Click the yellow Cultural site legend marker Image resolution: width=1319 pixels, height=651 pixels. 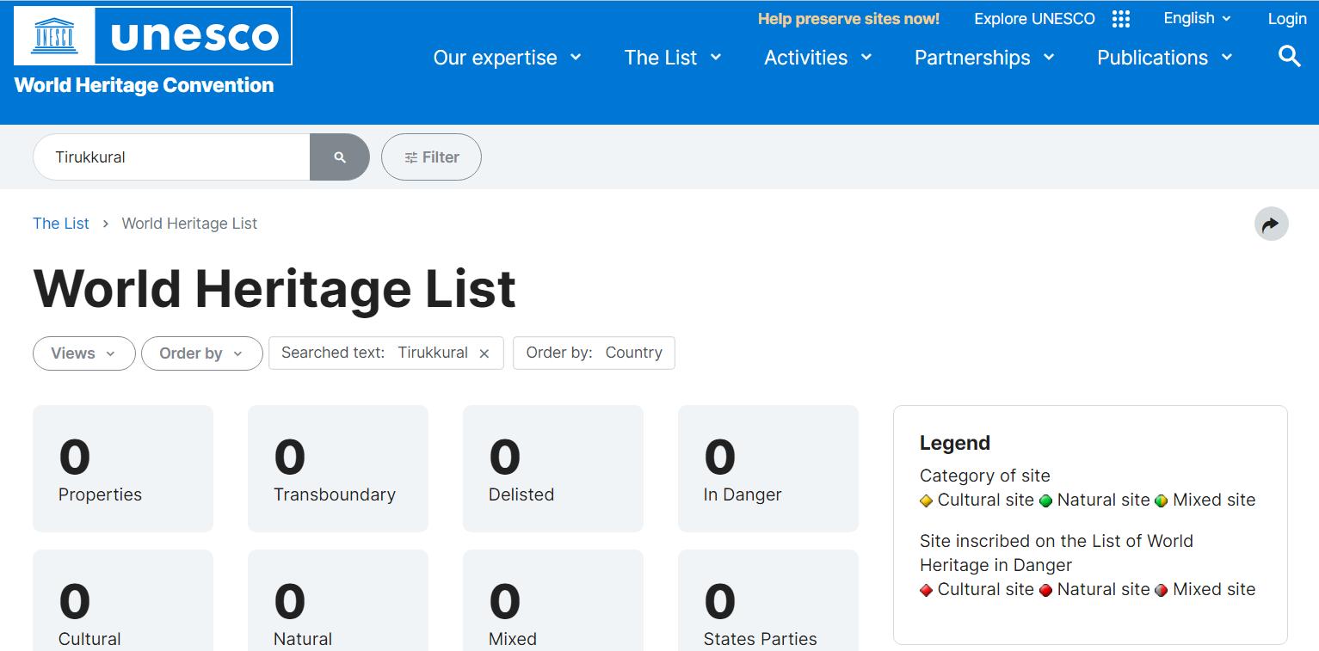(927, 501)
